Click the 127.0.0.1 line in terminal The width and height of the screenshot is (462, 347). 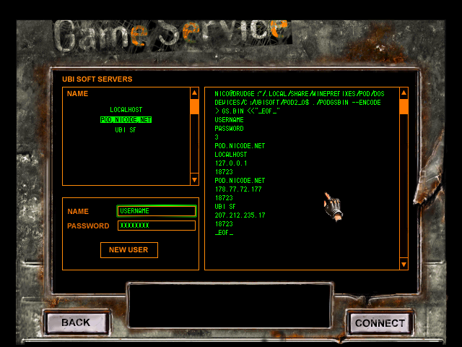[231, 163]
